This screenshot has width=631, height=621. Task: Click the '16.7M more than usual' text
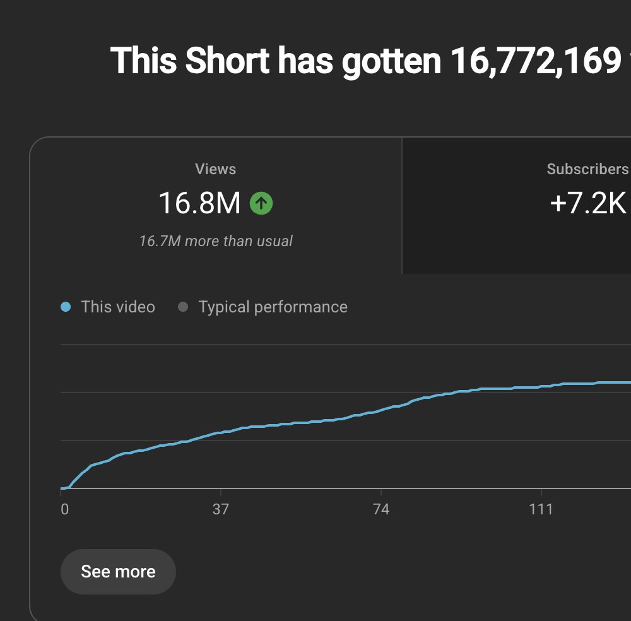[x=216, y=241]
